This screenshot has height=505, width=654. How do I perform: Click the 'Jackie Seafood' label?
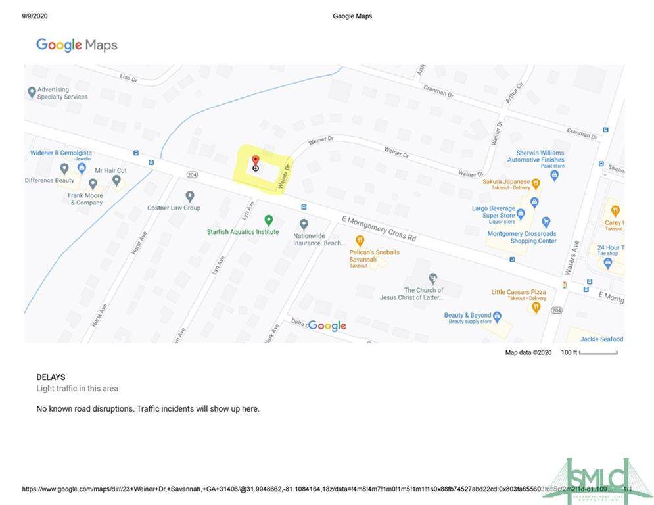pyautogui.click(x=602, y=339)
